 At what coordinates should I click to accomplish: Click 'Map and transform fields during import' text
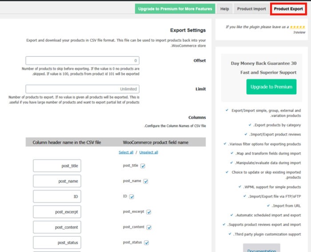(x=268, y=153)
